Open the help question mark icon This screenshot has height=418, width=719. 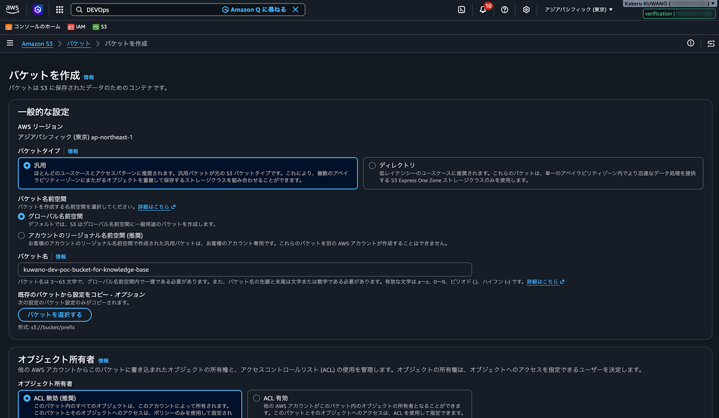(x=505, y=10)
